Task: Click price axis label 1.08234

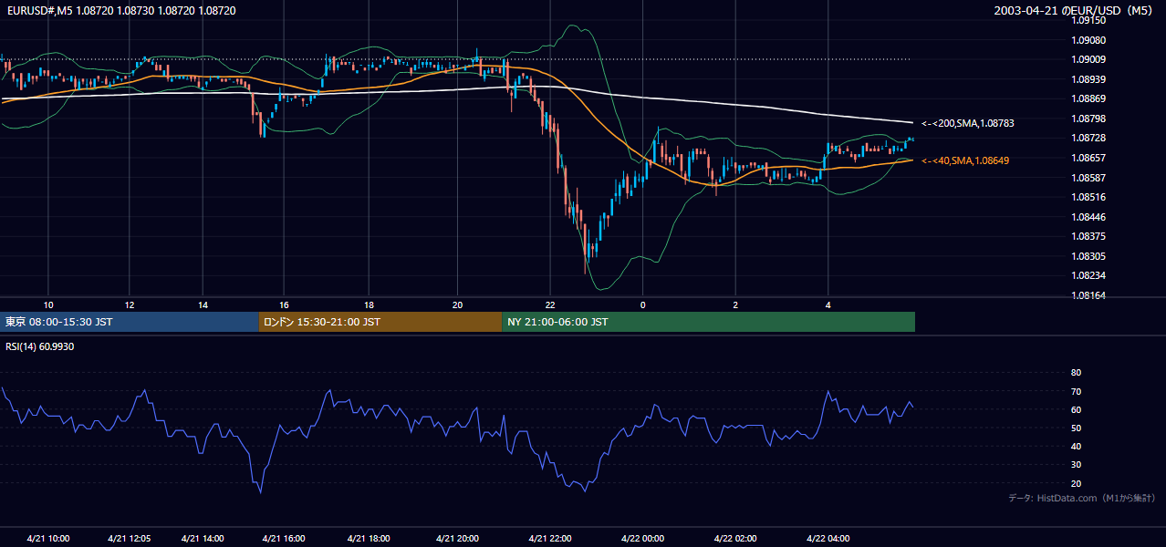Action: click(x=1088, y=275)
